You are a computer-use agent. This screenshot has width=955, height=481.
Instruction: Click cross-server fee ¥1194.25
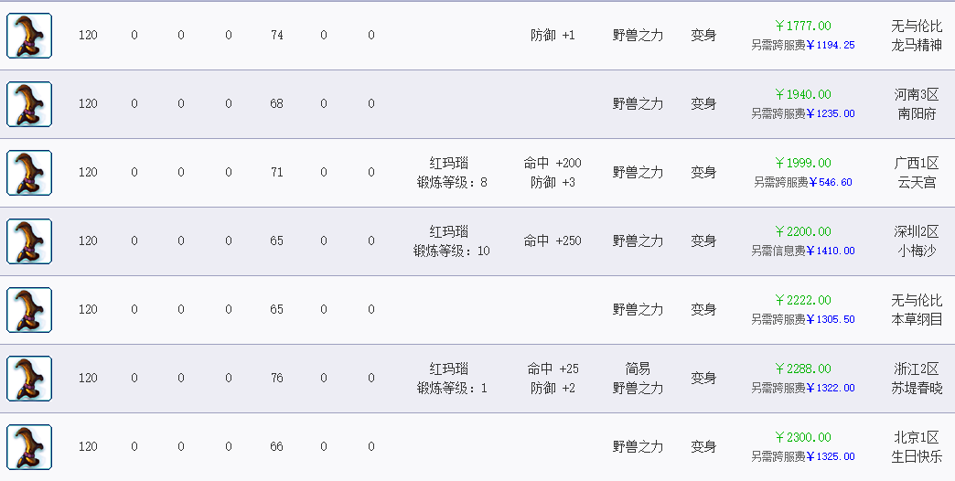[x=831, y=45]
